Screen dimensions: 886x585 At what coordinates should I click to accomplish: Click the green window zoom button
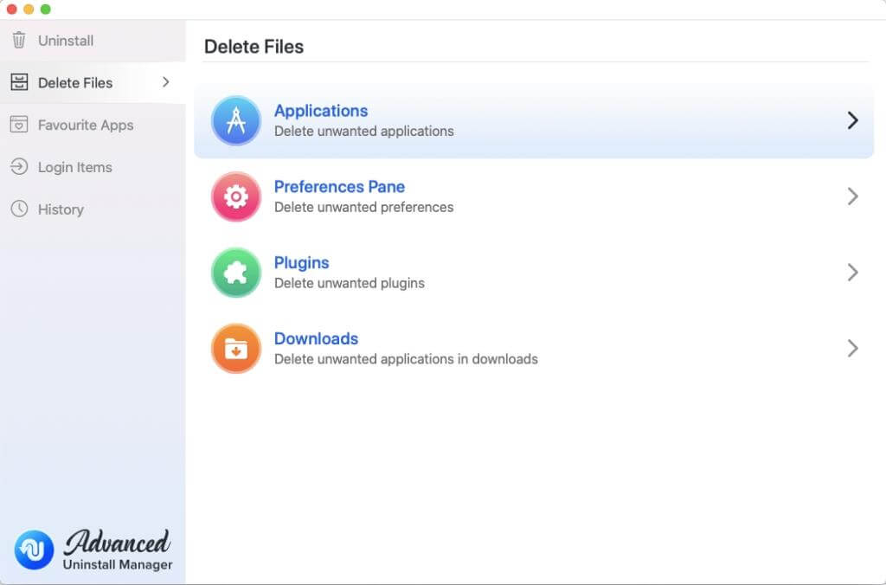[x=46, y=9]
